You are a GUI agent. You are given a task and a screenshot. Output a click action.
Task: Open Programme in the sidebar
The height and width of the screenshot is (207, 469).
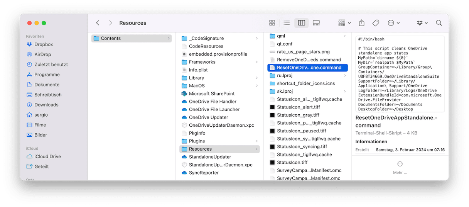coord(47,75)
